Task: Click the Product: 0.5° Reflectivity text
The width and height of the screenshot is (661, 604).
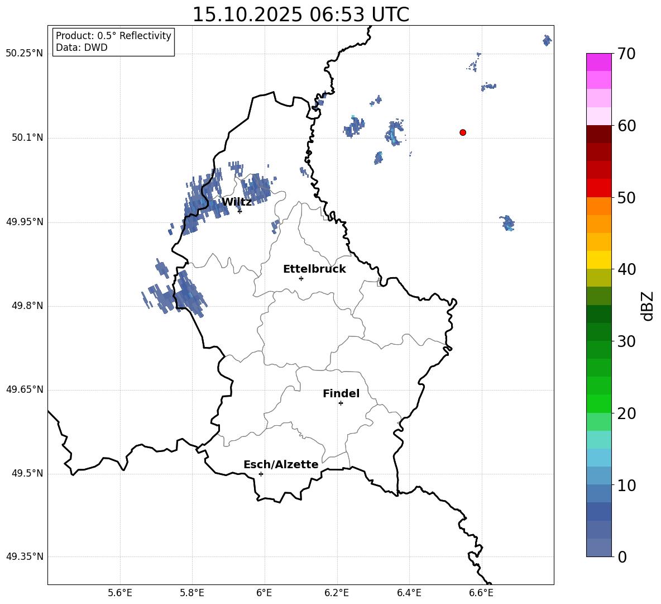Action: click(113, 35)
